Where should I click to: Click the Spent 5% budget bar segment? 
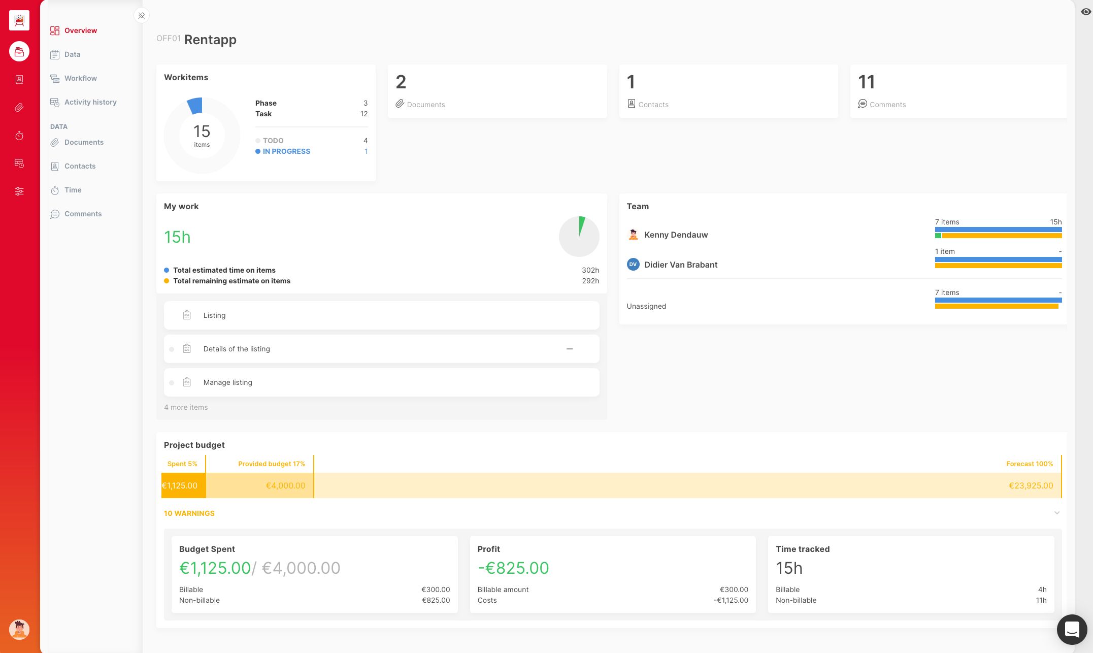tap(183, 485)
